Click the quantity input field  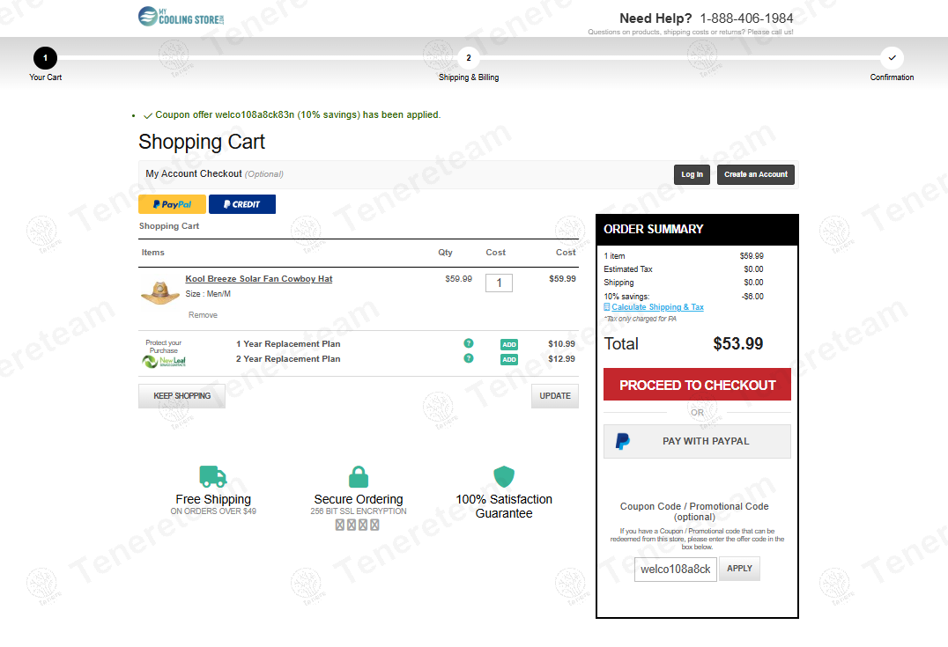click(x=499, y=283)
